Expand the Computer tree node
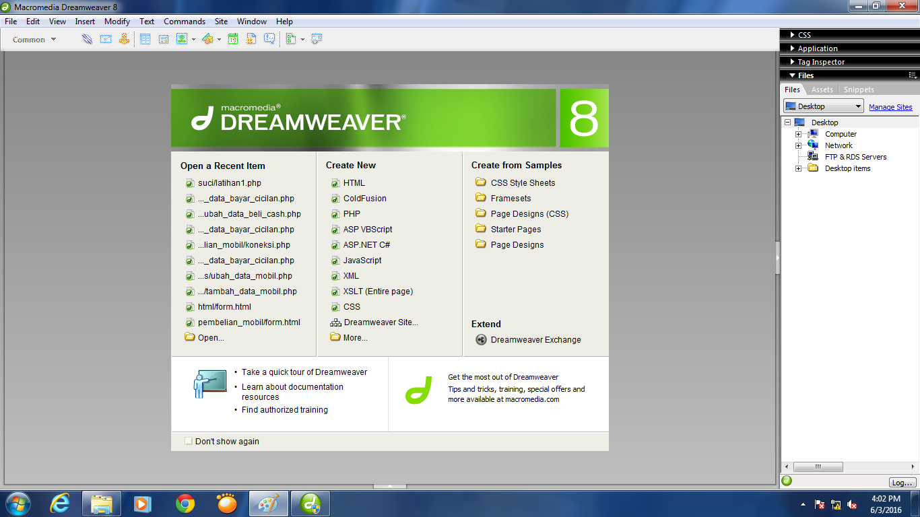Image resolution: width=920 pixels, height=517 pixels. pos(799,134)
